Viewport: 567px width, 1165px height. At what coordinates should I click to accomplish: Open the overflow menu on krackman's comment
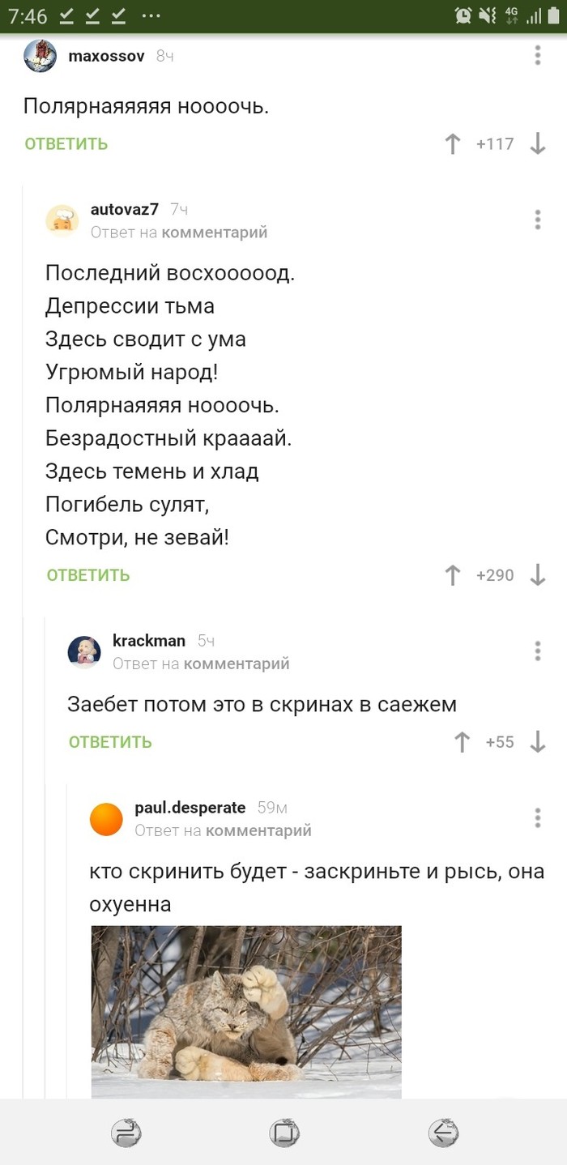tap(536, 651)
